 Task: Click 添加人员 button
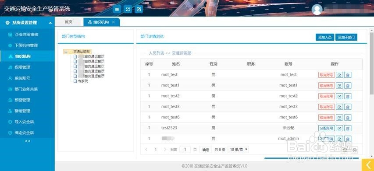(x=325, y=37)
